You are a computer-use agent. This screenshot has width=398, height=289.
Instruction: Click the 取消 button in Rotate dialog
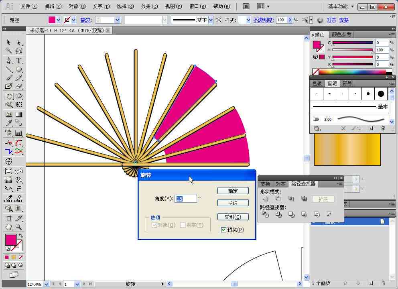click(233, 203)
